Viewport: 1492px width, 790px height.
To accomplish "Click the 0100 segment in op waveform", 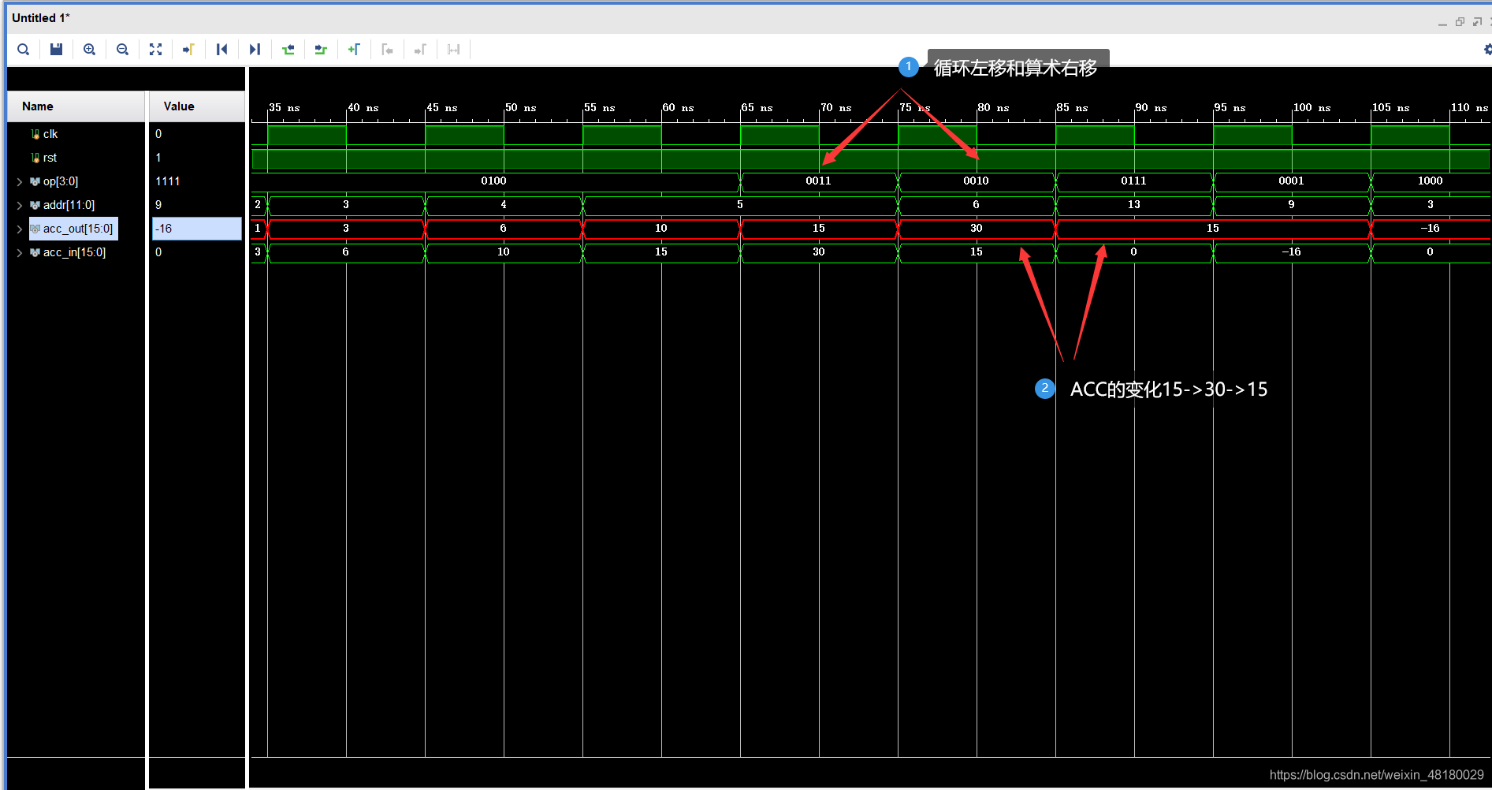I will pyautogui.click(x=494, y=181).
